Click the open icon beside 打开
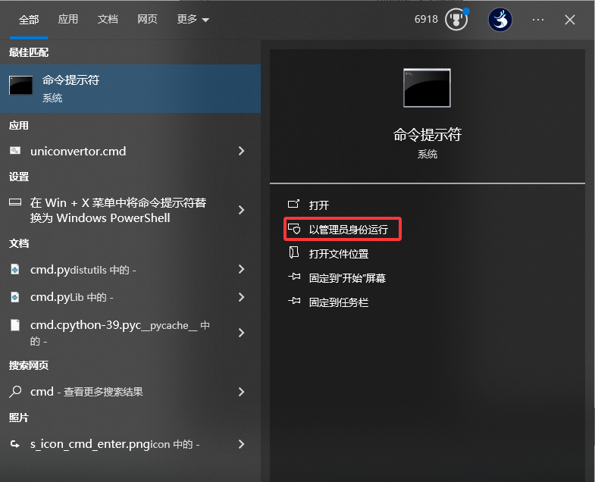 (293, 204)
